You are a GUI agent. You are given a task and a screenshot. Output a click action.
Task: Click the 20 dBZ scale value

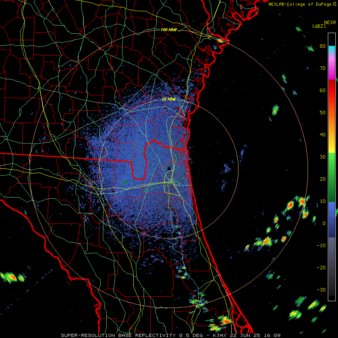point(323,179)
